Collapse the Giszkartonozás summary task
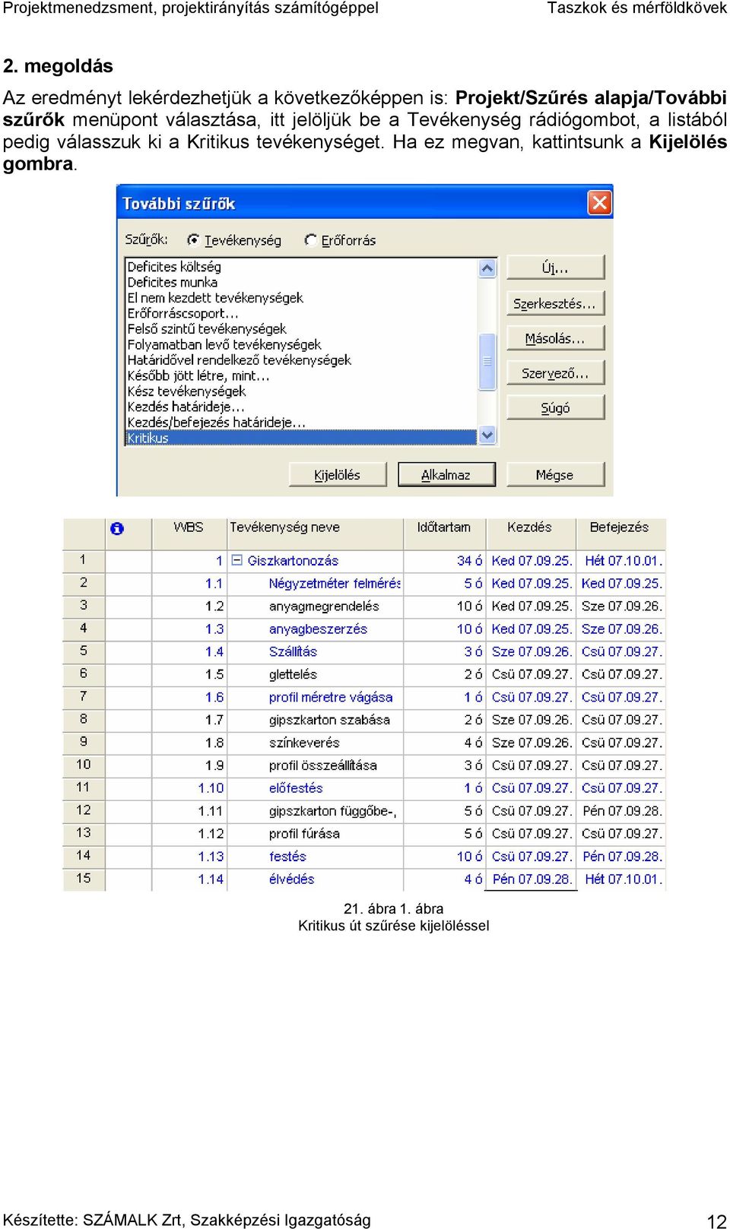The image size is (730, 1229). (x=236, y=560)
